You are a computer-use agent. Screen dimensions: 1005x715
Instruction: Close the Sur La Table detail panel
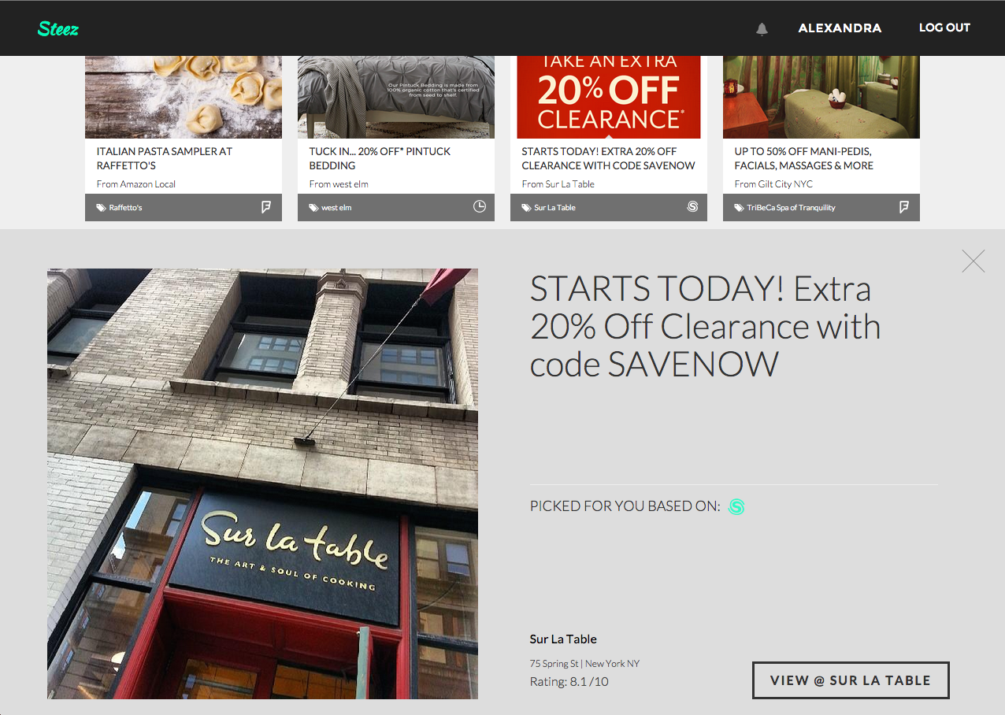click(x=973, y=261)
